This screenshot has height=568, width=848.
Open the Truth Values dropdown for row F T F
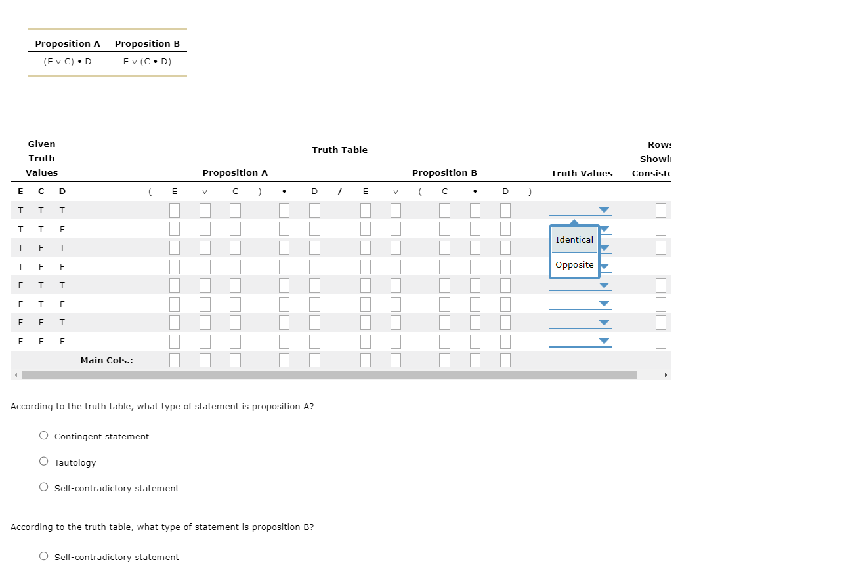coord(604,303)
